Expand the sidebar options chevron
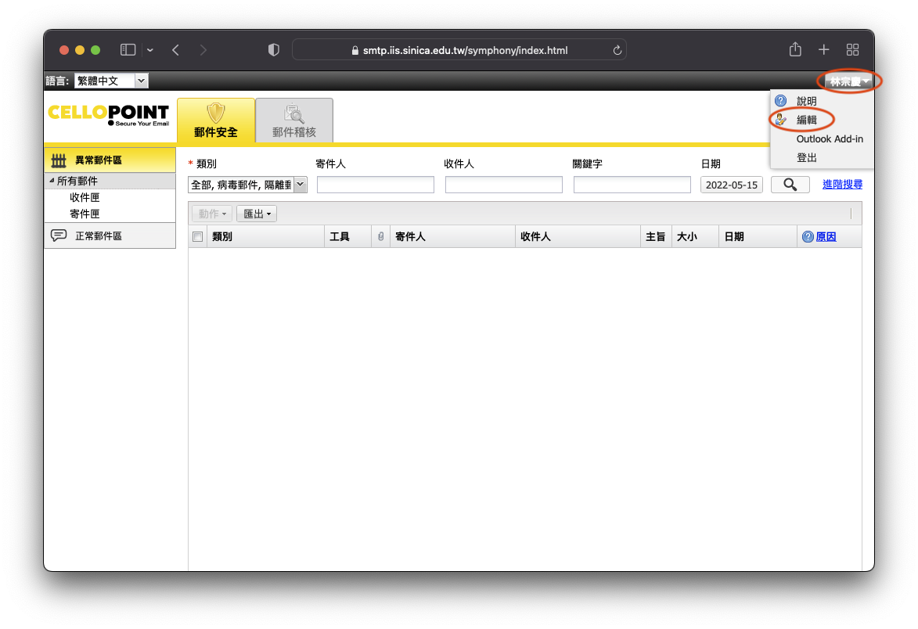Viewport: 918px width, 629px height. [x=150, y=50]
